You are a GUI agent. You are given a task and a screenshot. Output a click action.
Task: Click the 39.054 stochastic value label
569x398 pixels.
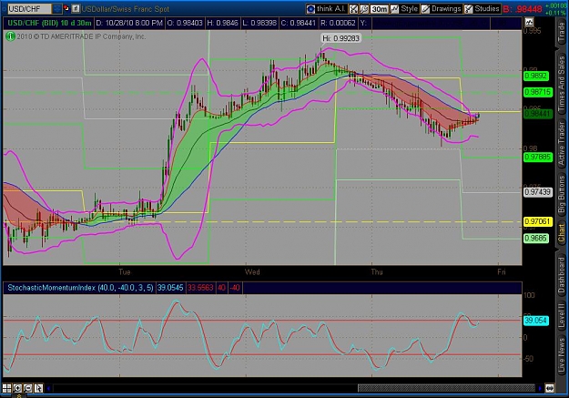tap(536, 321)
